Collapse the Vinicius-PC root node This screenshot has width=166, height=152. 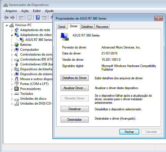click(7, 25)
